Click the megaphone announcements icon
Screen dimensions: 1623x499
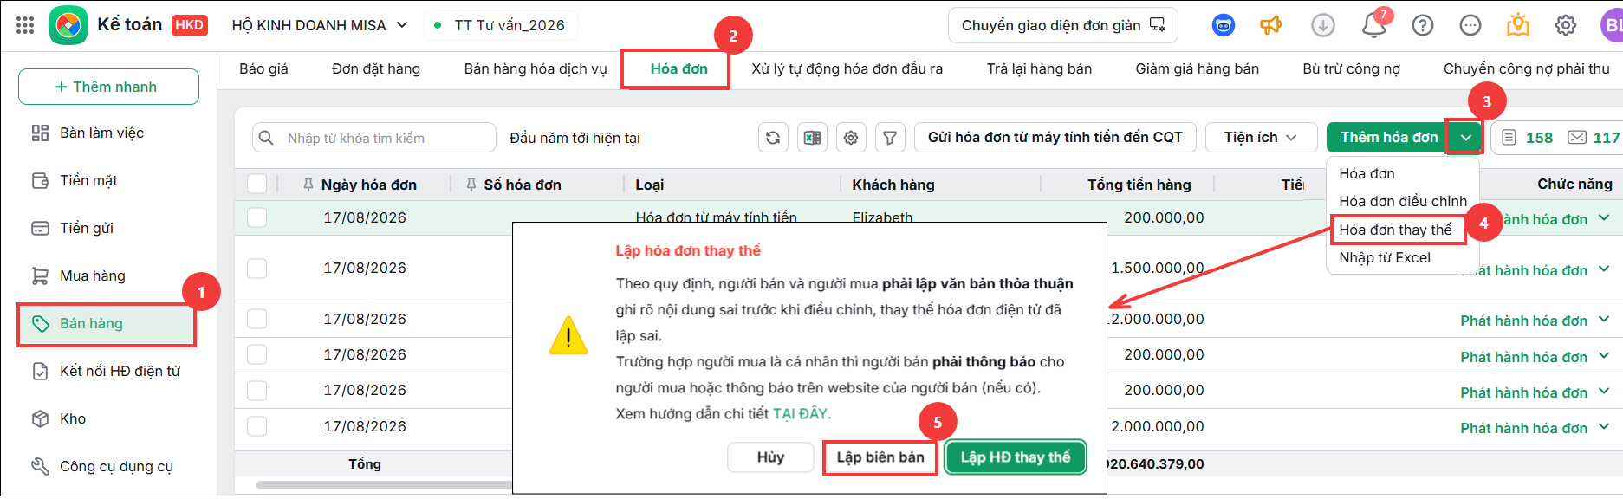1271,25
